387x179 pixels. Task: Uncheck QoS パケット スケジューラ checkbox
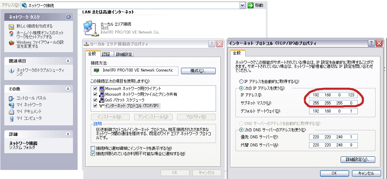[95, 100]
